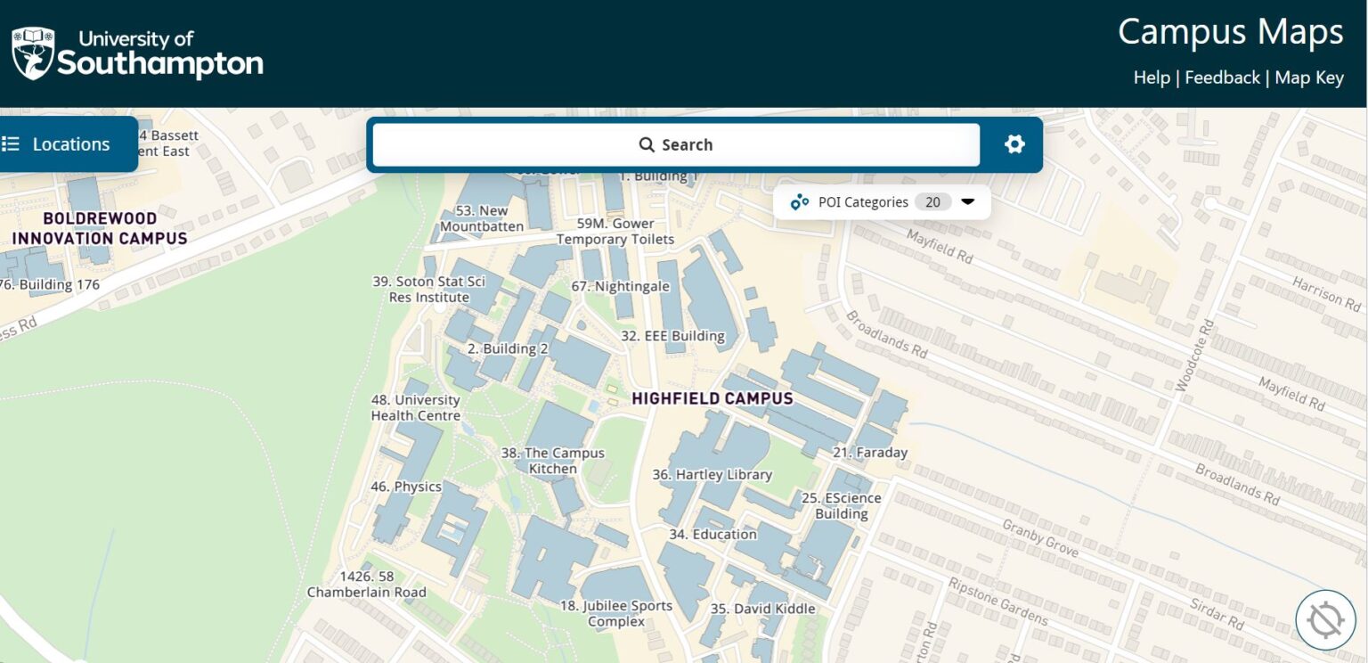Click the 32. EEE Building label
The height and width of the screenshot is (663, 1368).
pyautogui.click(x=672, y=336)
